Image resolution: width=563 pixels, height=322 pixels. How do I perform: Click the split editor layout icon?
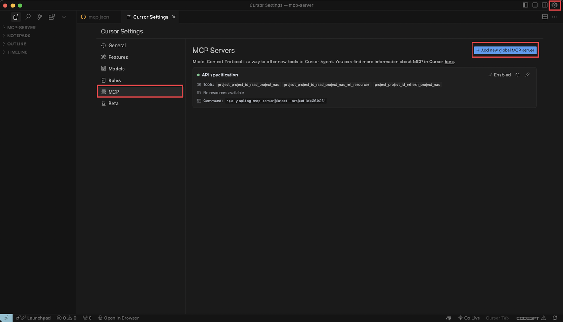point(545,17)
